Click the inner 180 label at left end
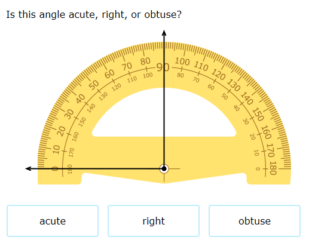The height and width of the screenshot is (243, 309). click(70, 169)
